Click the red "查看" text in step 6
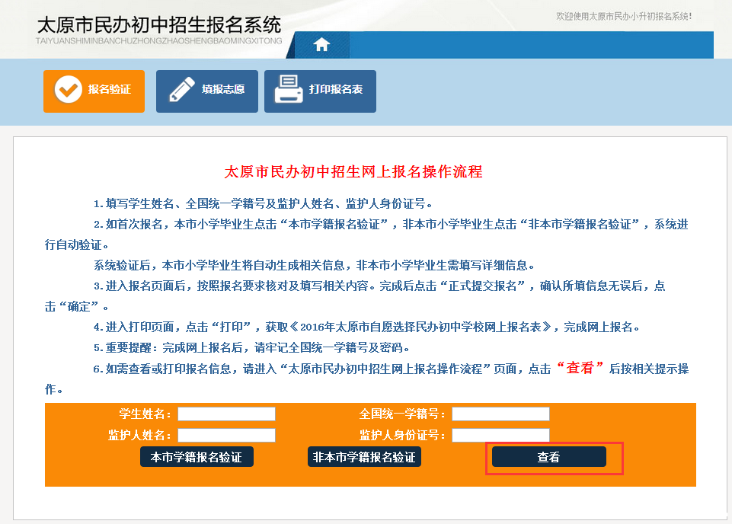This screenshot has height=524, width=732. point(580,367)
